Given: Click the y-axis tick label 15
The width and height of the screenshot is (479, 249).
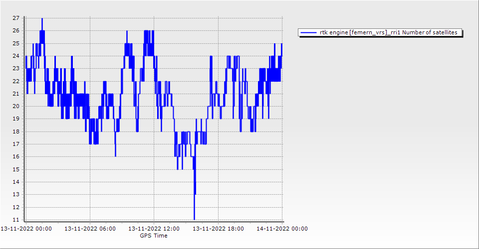Looking at the screenshot, I should pyautogui.click(x=16, y=169).
